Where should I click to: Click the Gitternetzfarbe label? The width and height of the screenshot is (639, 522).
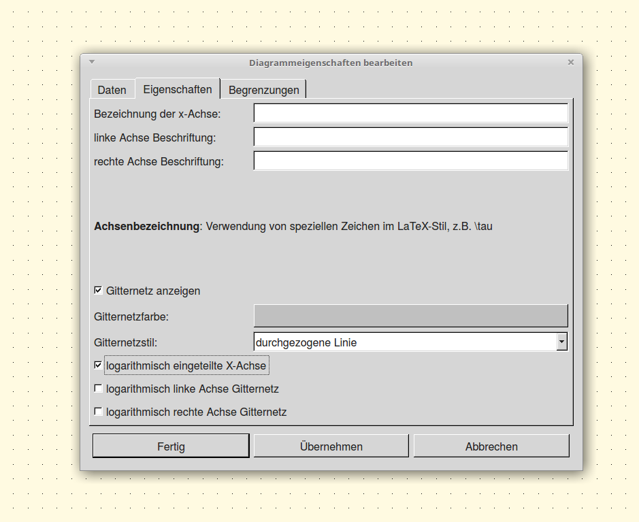coord(131,316)
